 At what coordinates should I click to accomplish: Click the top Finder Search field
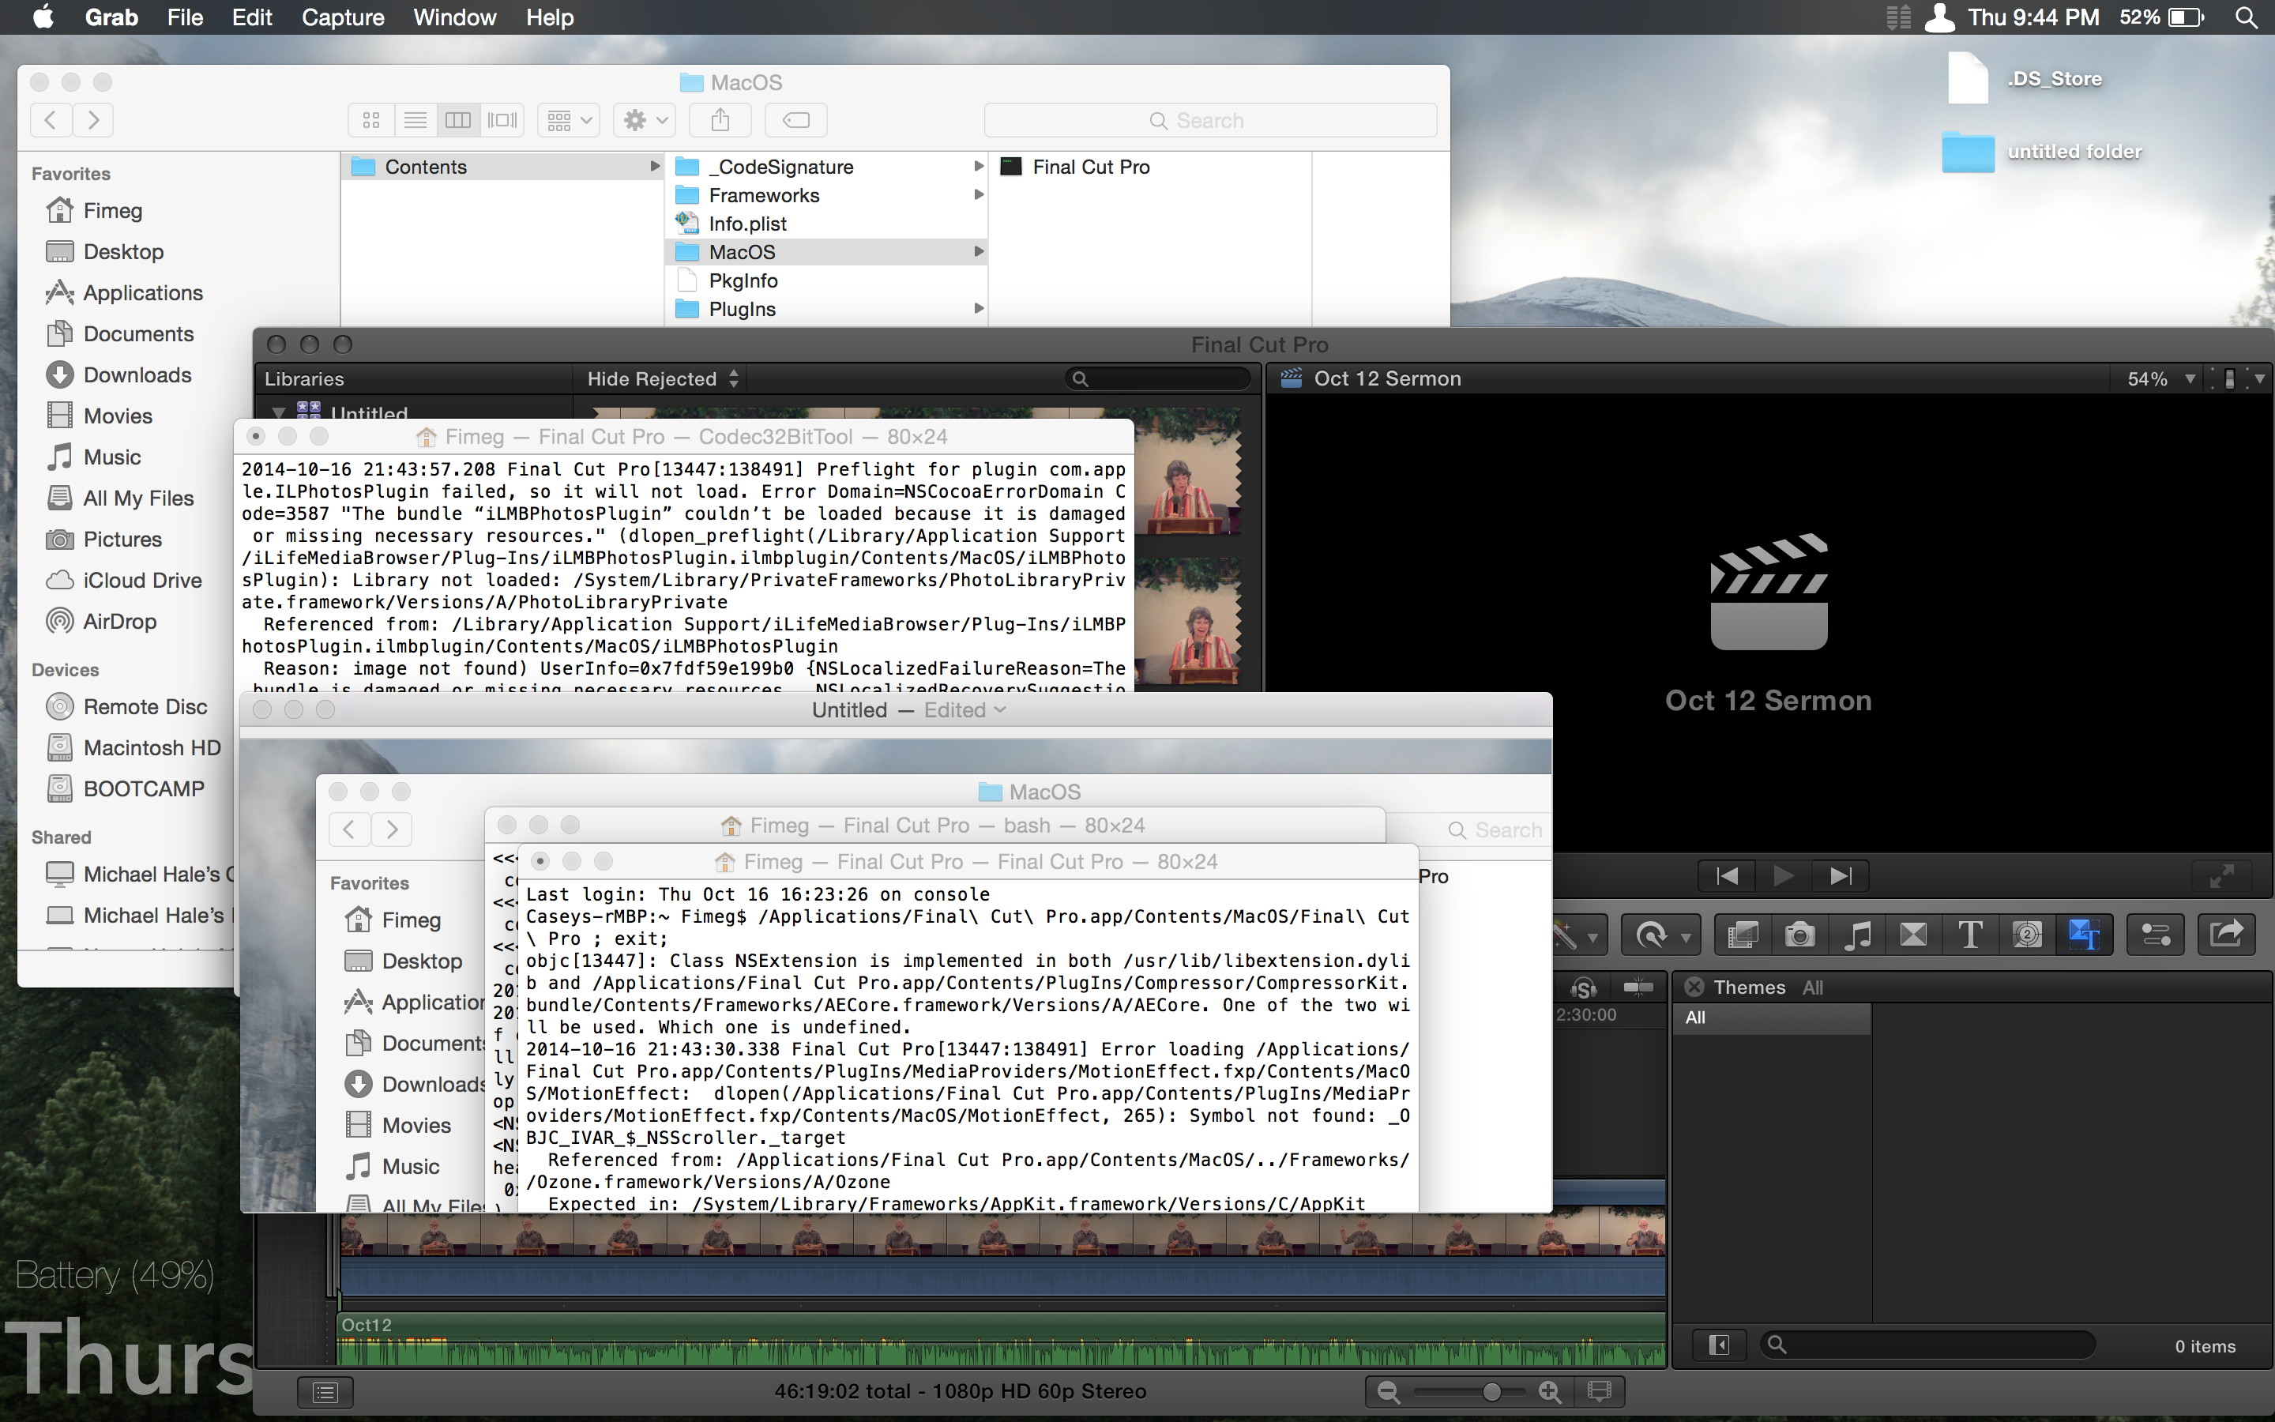[x=1210, y=120]
